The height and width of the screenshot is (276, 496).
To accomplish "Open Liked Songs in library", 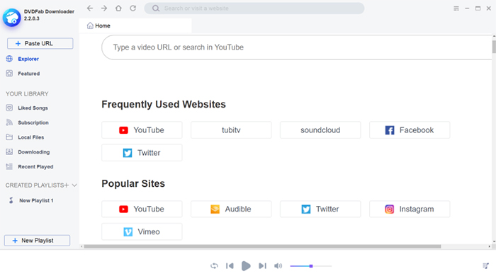I will (27, 108).
